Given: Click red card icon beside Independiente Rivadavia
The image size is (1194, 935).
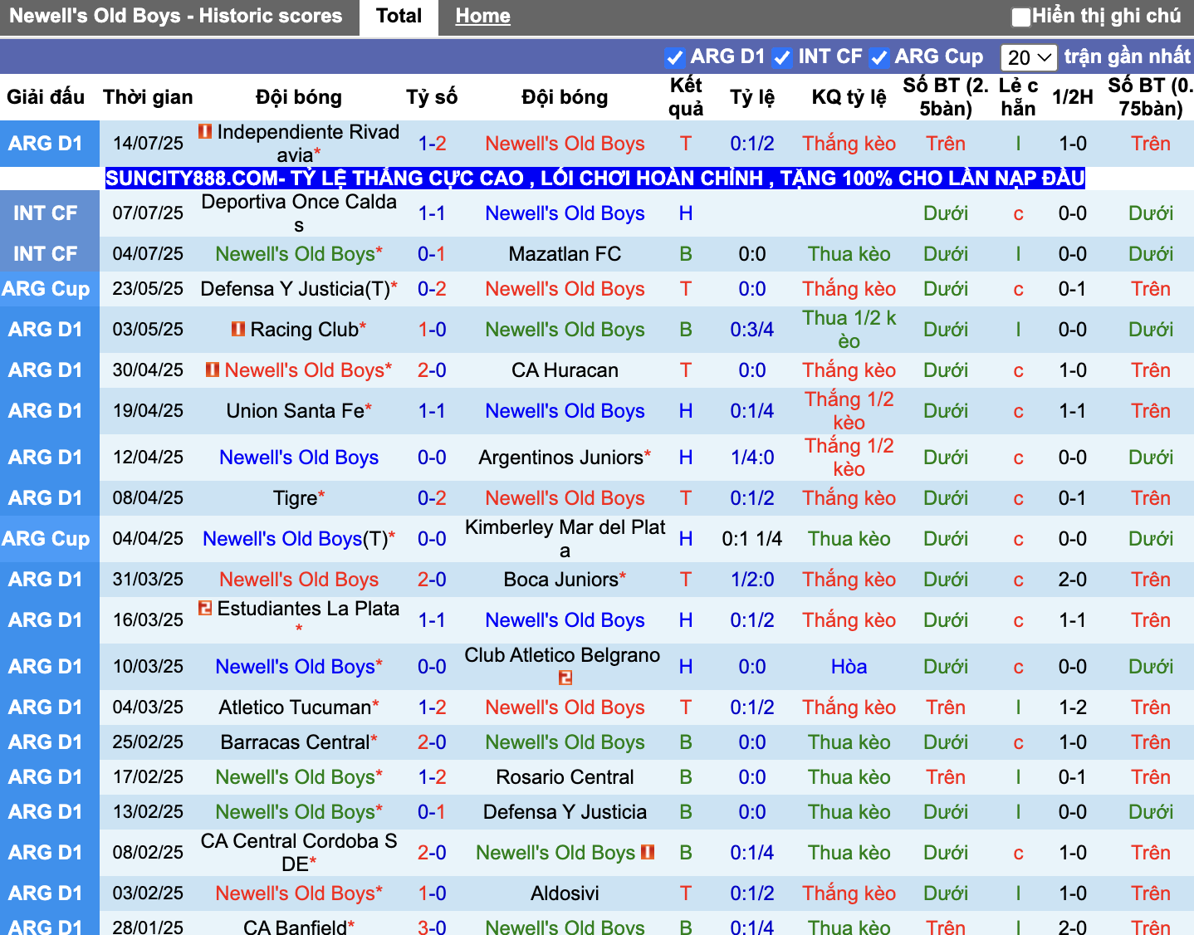Looking at the screenshot, I should (205, 131).
